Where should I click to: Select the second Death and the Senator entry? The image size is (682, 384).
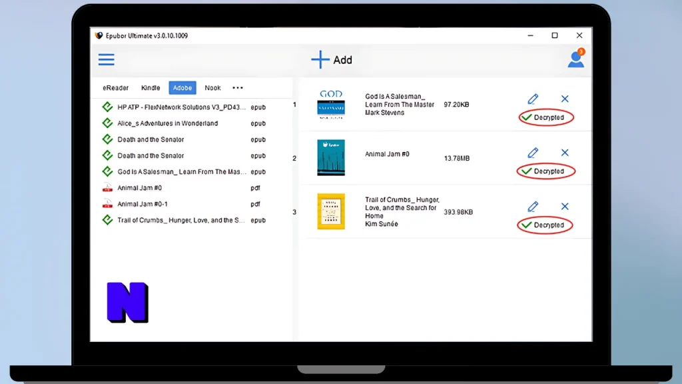click(x=184, y=155)
